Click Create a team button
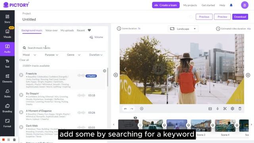 pyautogui.click(x=166, y=5)
